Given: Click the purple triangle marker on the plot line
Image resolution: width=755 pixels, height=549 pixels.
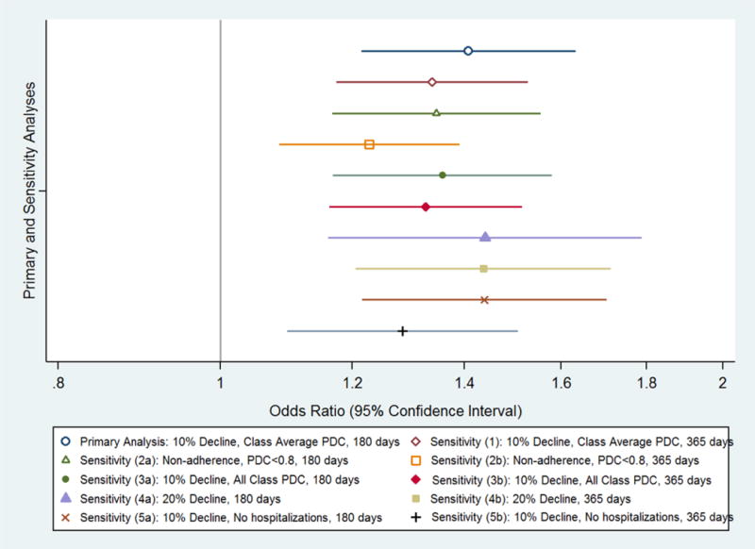Looking at the screenshot, I should coord(485,237).
